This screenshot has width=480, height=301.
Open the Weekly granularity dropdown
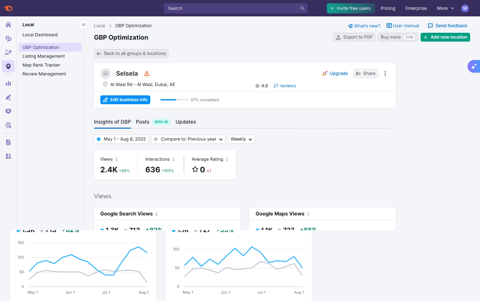tap(241, 139)
